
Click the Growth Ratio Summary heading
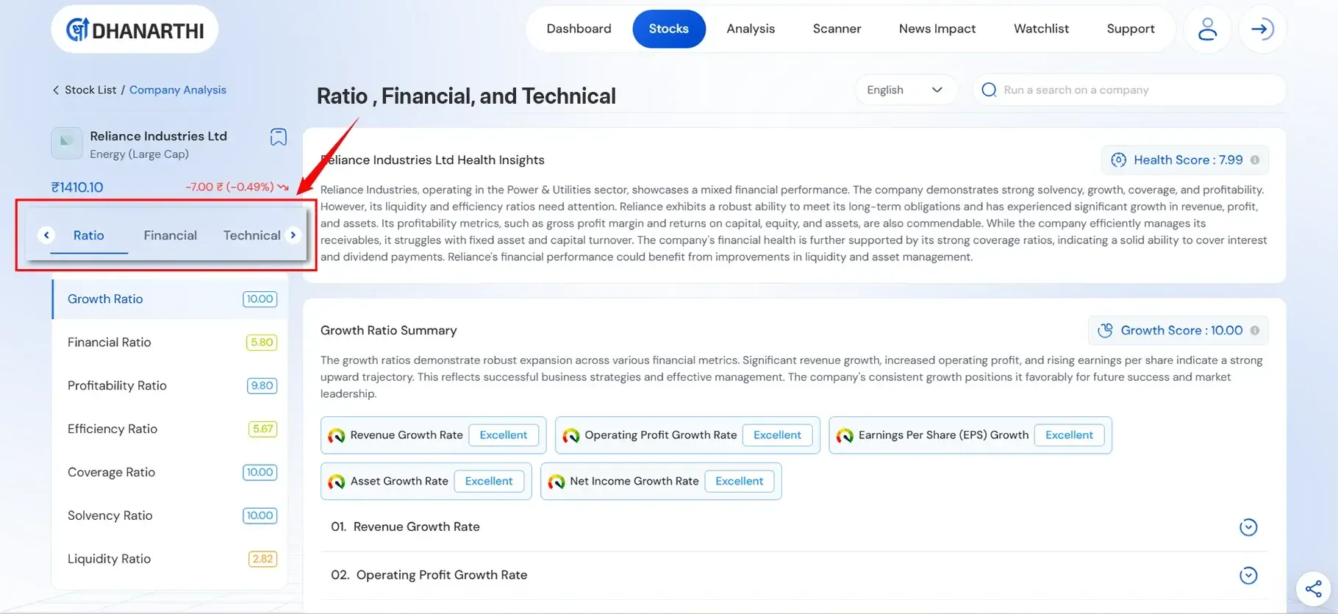pos(389,330)
